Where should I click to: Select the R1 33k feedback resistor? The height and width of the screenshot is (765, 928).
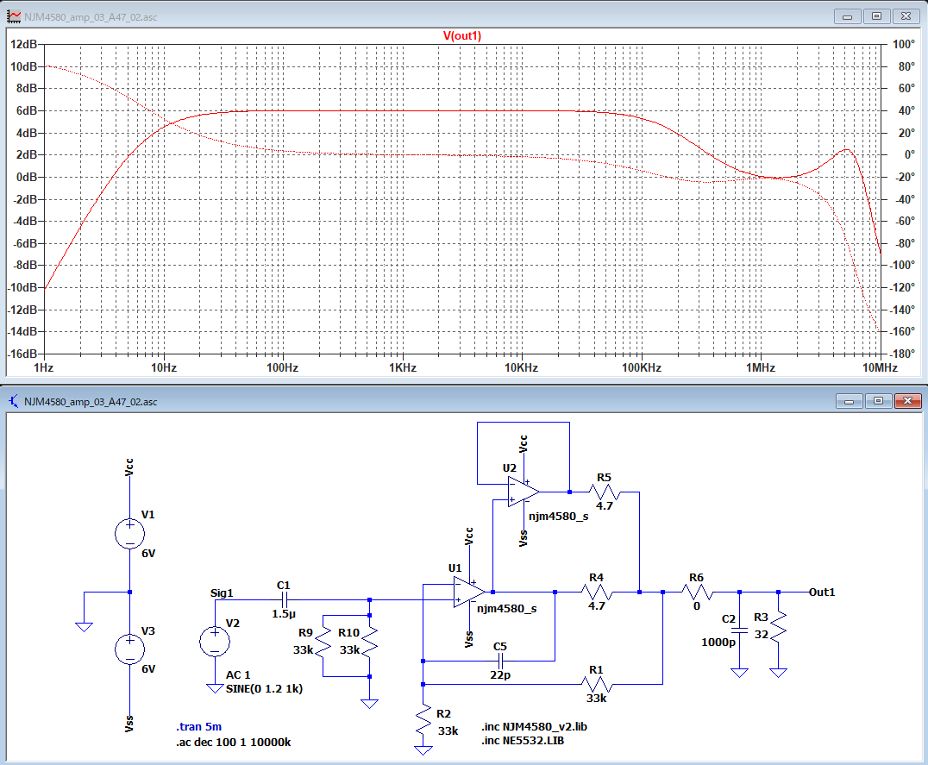click(598, 683)
